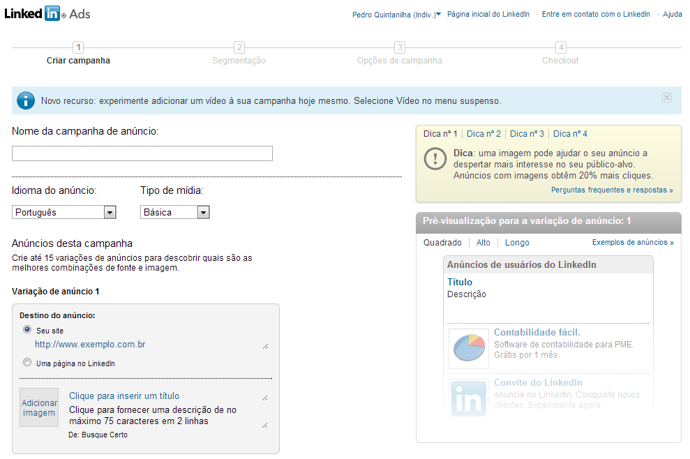Go to step 2 Segmentação

point(239,54)
